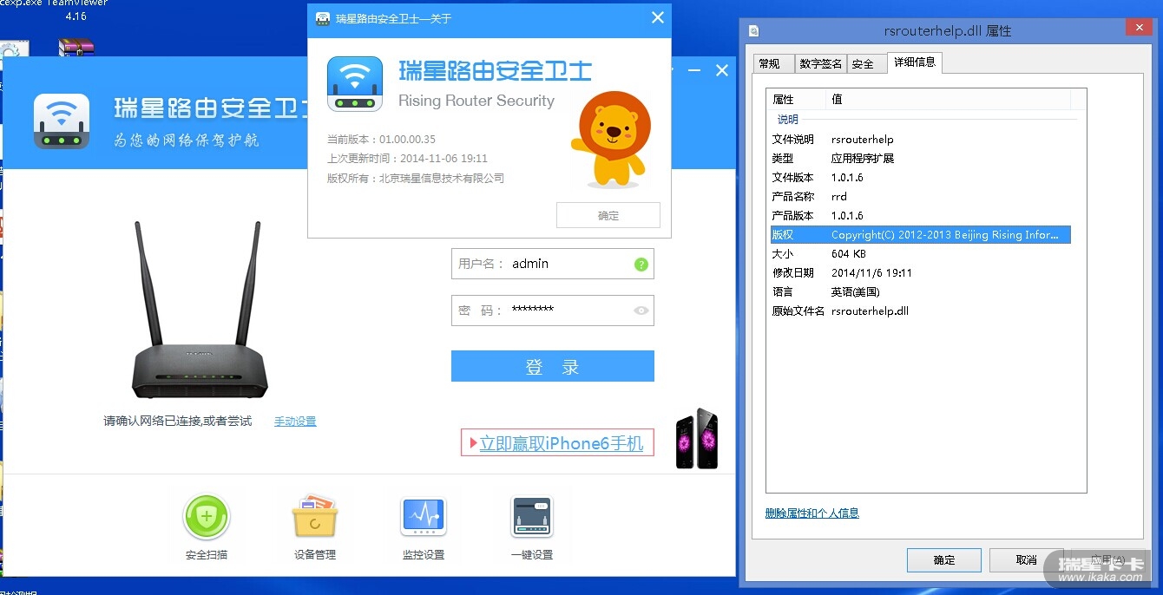Switch to the 数字签名 tab

[x=820, y=63]
